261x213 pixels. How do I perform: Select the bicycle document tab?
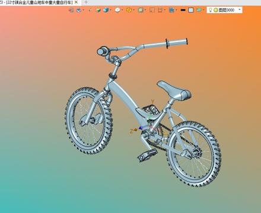37,2
